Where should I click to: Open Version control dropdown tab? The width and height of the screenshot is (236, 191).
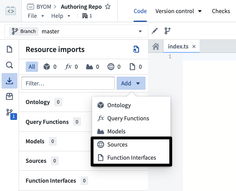[x=178, y=11]
